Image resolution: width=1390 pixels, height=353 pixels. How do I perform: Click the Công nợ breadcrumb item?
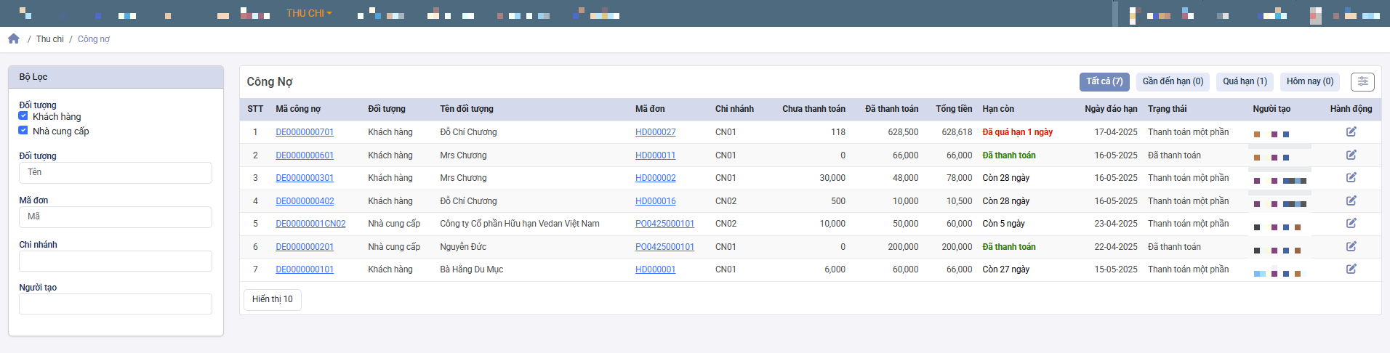[x=94, y=39]
